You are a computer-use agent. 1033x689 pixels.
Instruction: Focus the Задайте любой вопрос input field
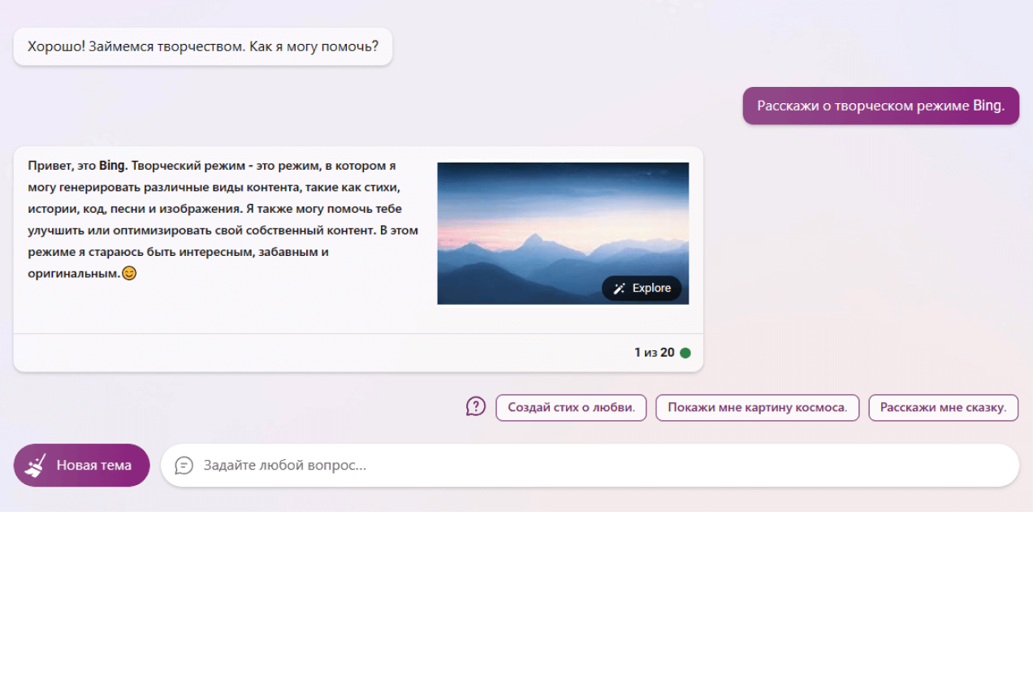[x=601, y=466]
